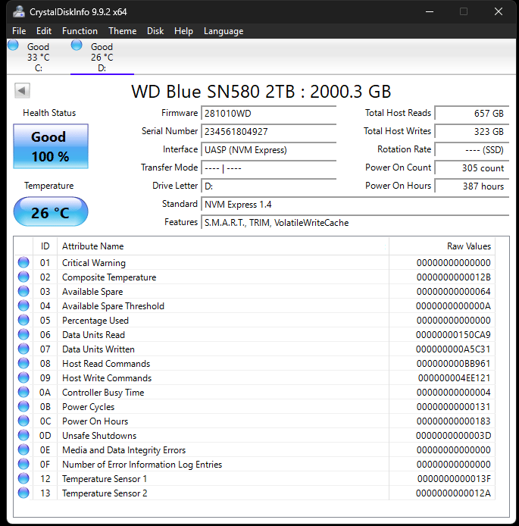The image size is (519, 526).
Task: Select the Percentage Used attribute name
Action: tap(95, 321)
